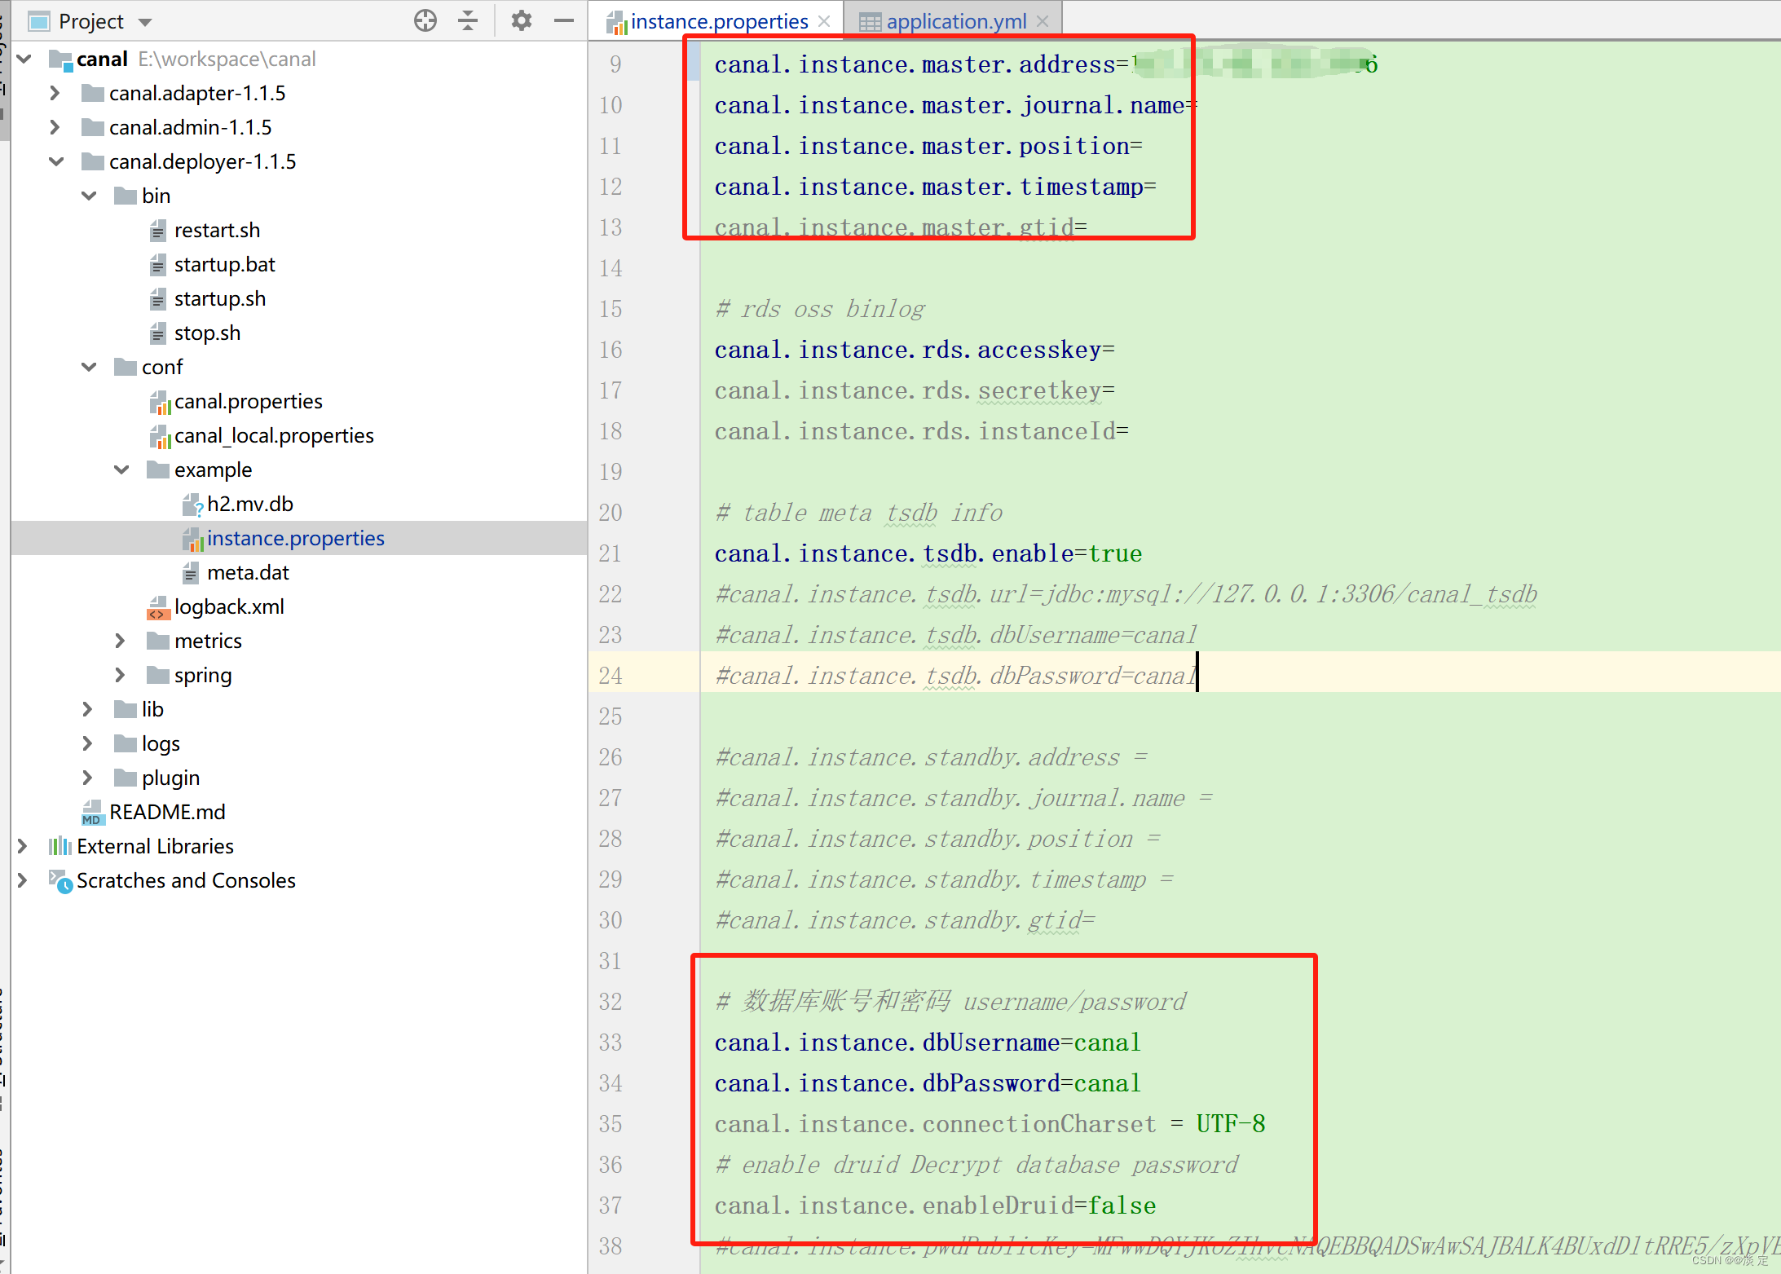Open the Project view dropdown
1781x1274 pixels.
pyautogui.click(x=145, y=22)
